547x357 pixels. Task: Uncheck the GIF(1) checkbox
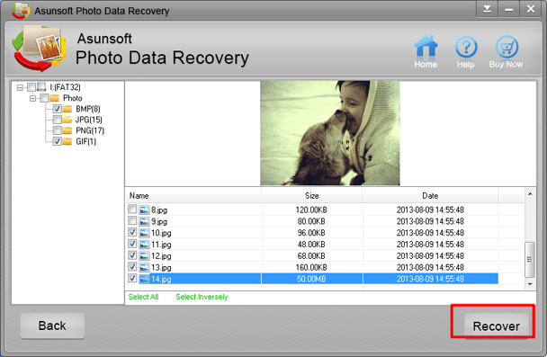(58, 141)
